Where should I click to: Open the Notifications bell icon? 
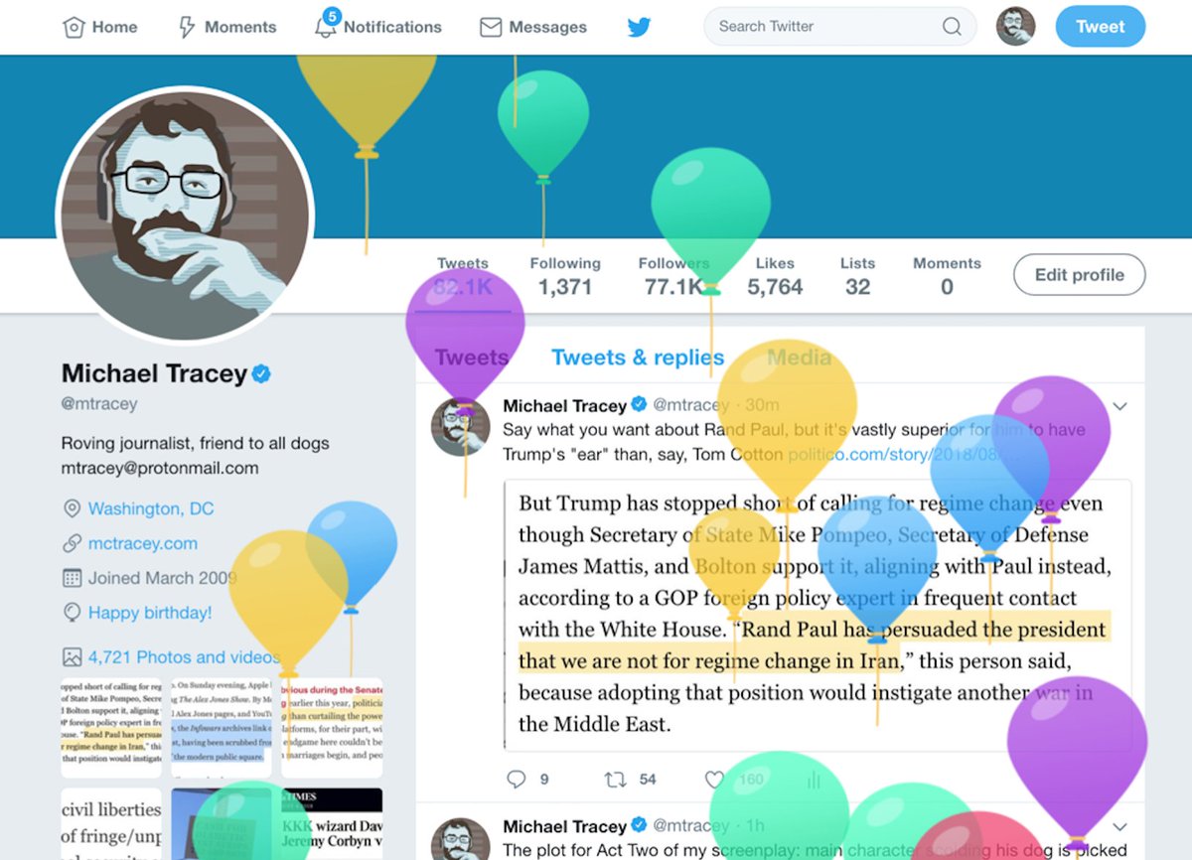click(x=326, y=26)
